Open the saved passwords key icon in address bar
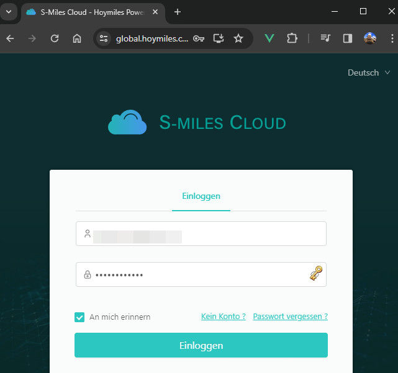Image resolution: width=398 pixels, height=373 pixels. pyautogui.click(x=199, y=38)
